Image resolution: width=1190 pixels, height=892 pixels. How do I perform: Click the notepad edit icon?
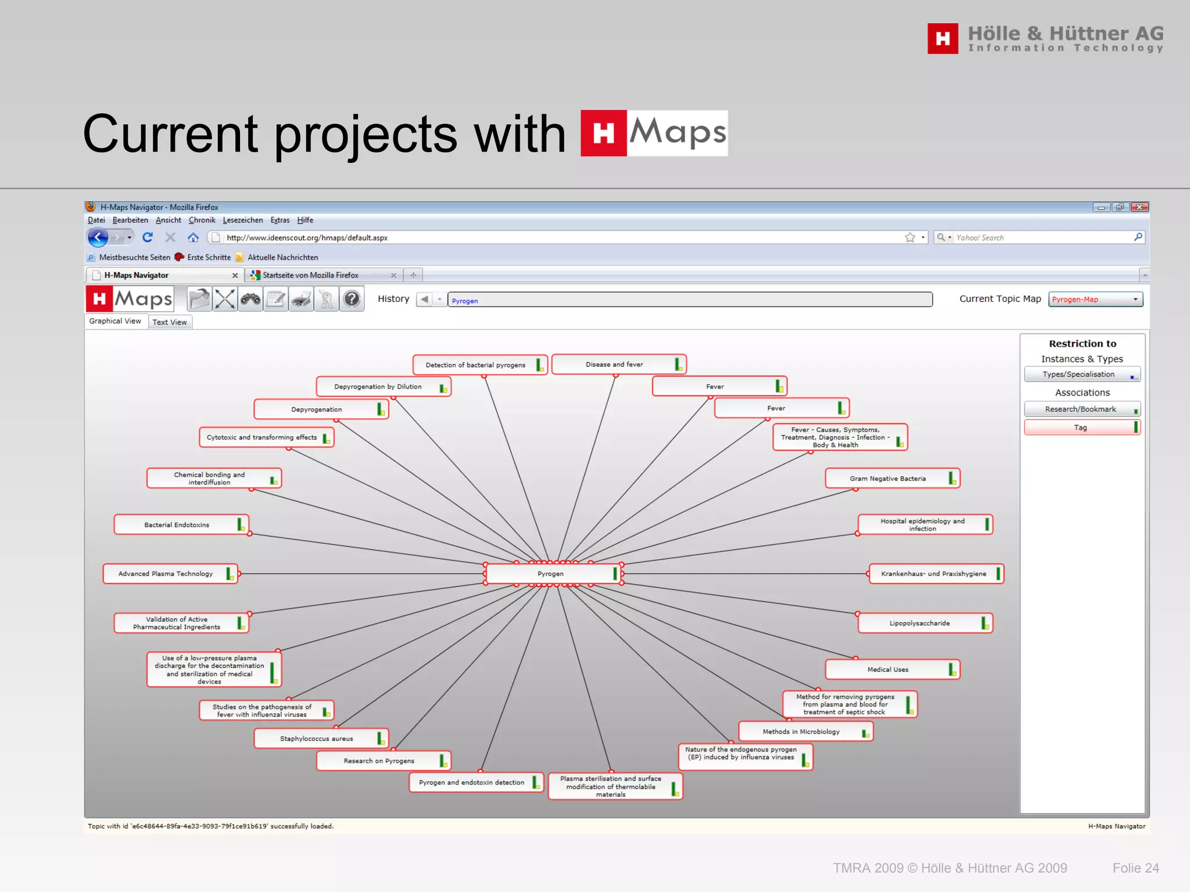(x=276, y=299)
